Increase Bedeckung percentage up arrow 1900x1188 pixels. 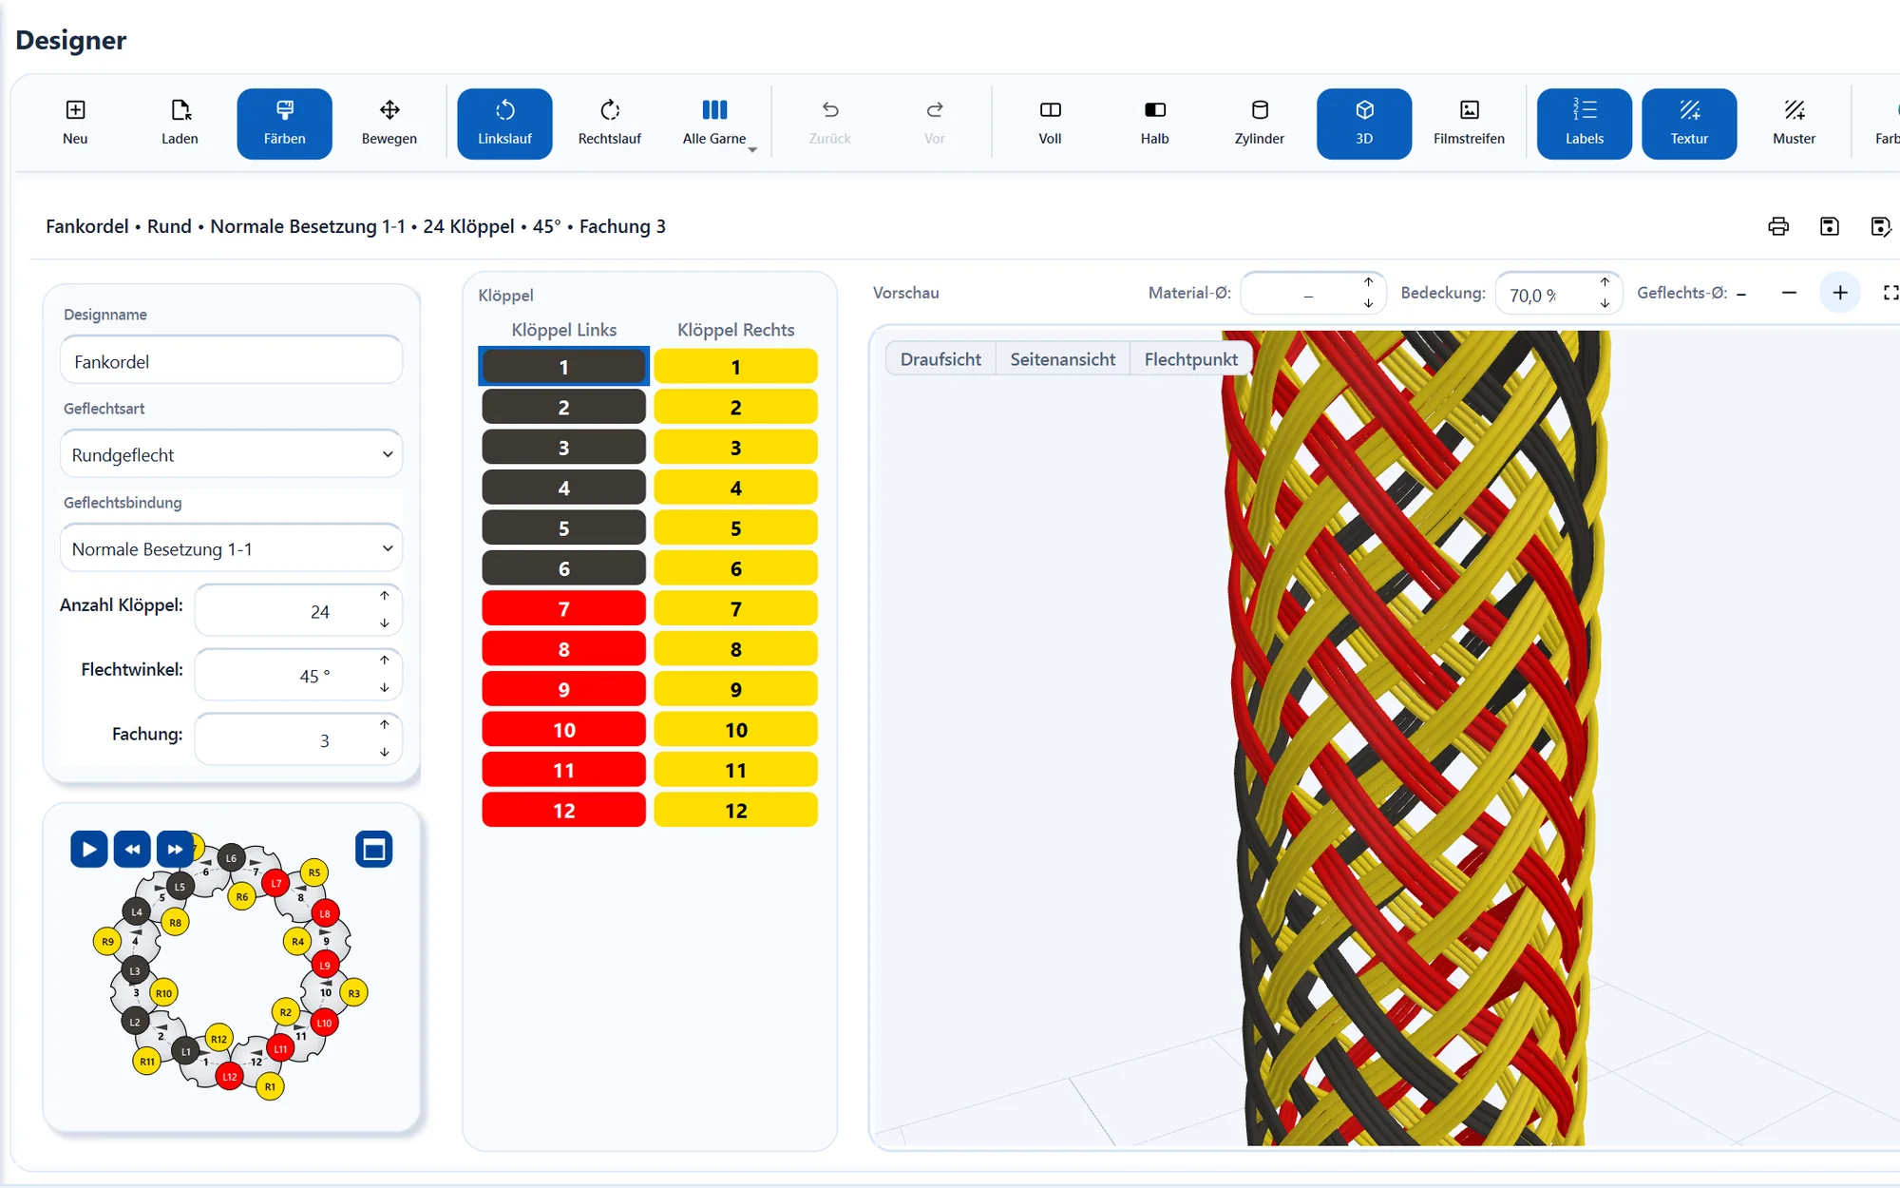[x=1605, y=281]
